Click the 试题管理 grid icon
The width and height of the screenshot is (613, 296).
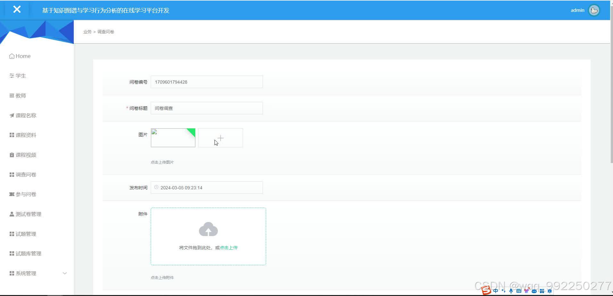(x=12, y=234)
